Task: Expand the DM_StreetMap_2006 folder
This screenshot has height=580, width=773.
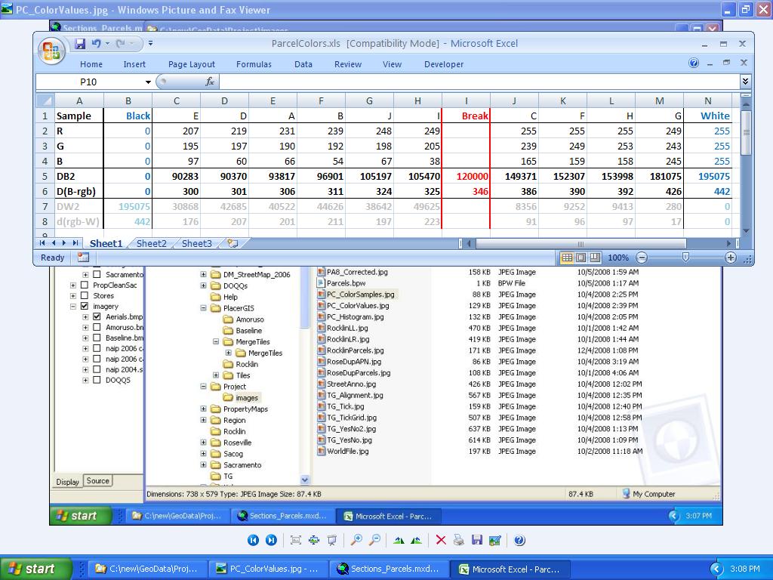Action: (x=203, y=274)
